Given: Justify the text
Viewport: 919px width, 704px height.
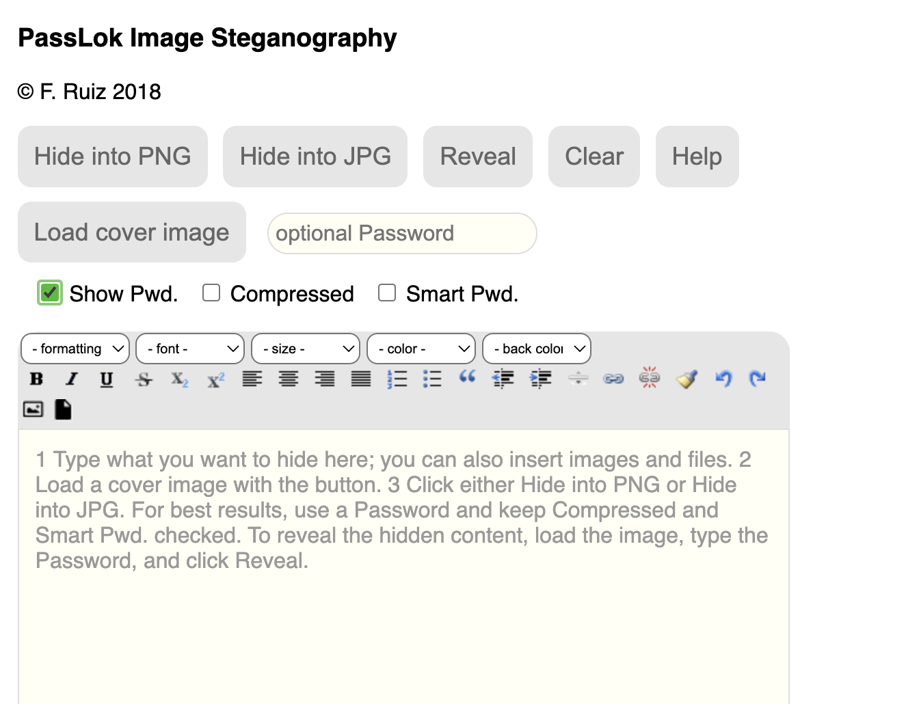Looking at the screenshot, I should [361, 379].
